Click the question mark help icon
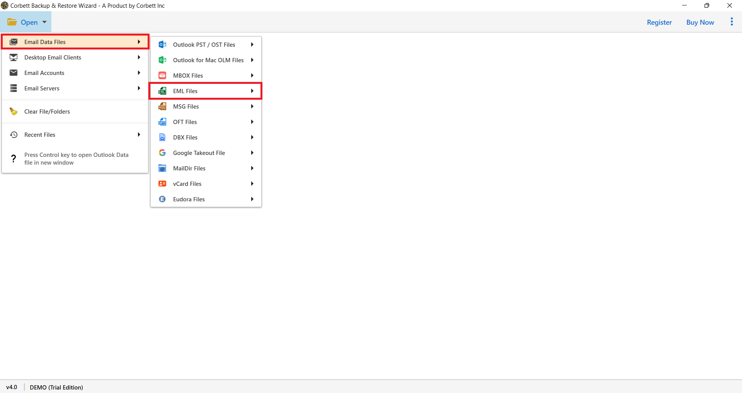Image resolution: width=742 pixels, height=393 pixels. pos(14,158)
